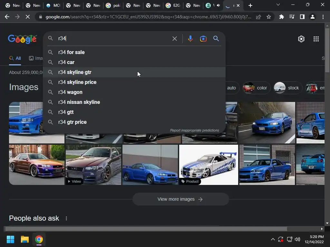
Task: Click the Chrome icon in the taskbar
Action: [39, 239]
